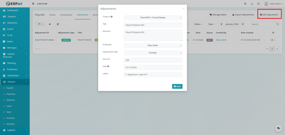The image size is (285, 135).
Task: Open Payments submenu item
Action: [x=11, y=94]
